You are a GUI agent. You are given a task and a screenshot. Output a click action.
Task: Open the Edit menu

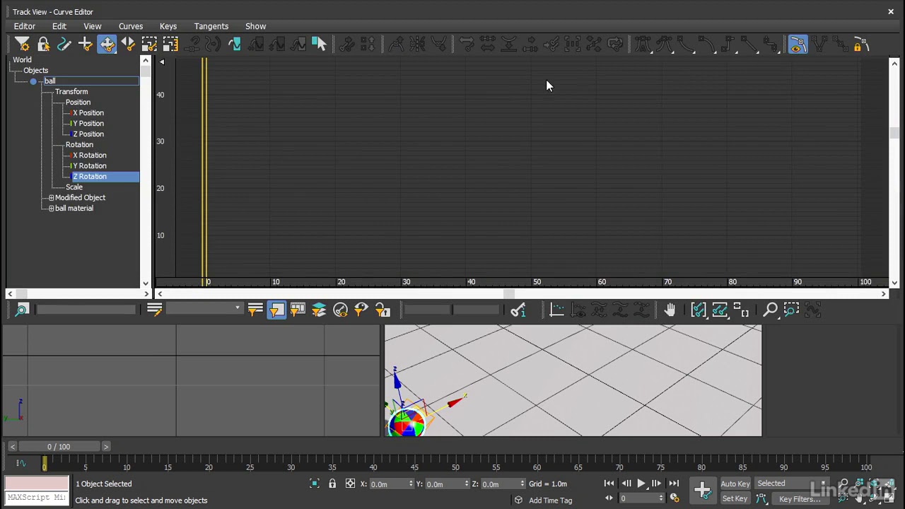click(59, 26)
